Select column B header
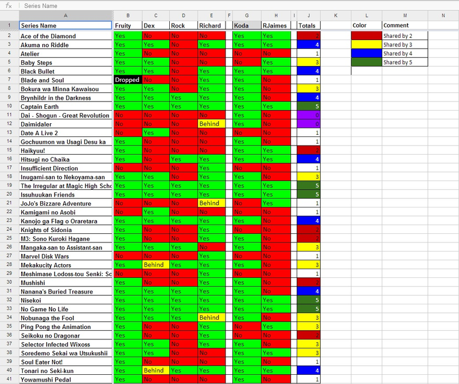The width and height of the screenshot is (459, 384). point(128,15)
